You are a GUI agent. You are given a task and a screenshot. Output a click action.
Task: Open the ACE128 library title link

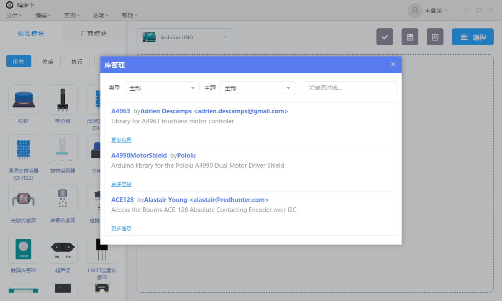(123, 200)
